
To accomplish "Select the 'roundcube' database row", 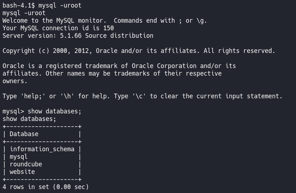I will [x=26, y=164].
